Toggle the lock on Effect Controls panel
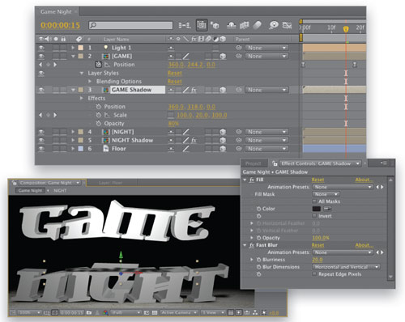This screenshot has height=322, width=405. (x=275, y=163)
